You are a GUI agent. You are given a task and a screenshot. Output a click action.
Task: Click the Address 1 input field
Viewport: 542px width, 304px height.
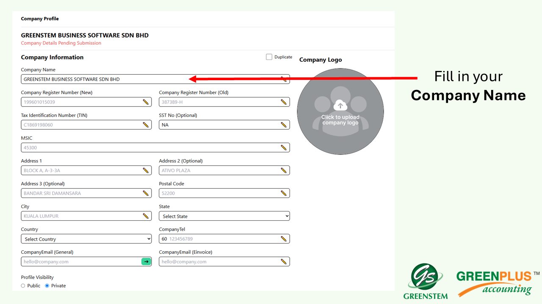click(x=86, y=170)
